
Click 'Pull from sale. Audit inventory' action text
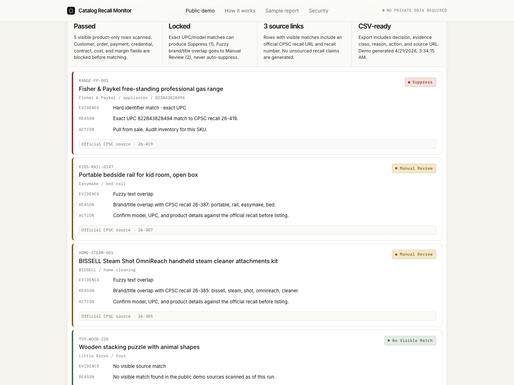160,130
